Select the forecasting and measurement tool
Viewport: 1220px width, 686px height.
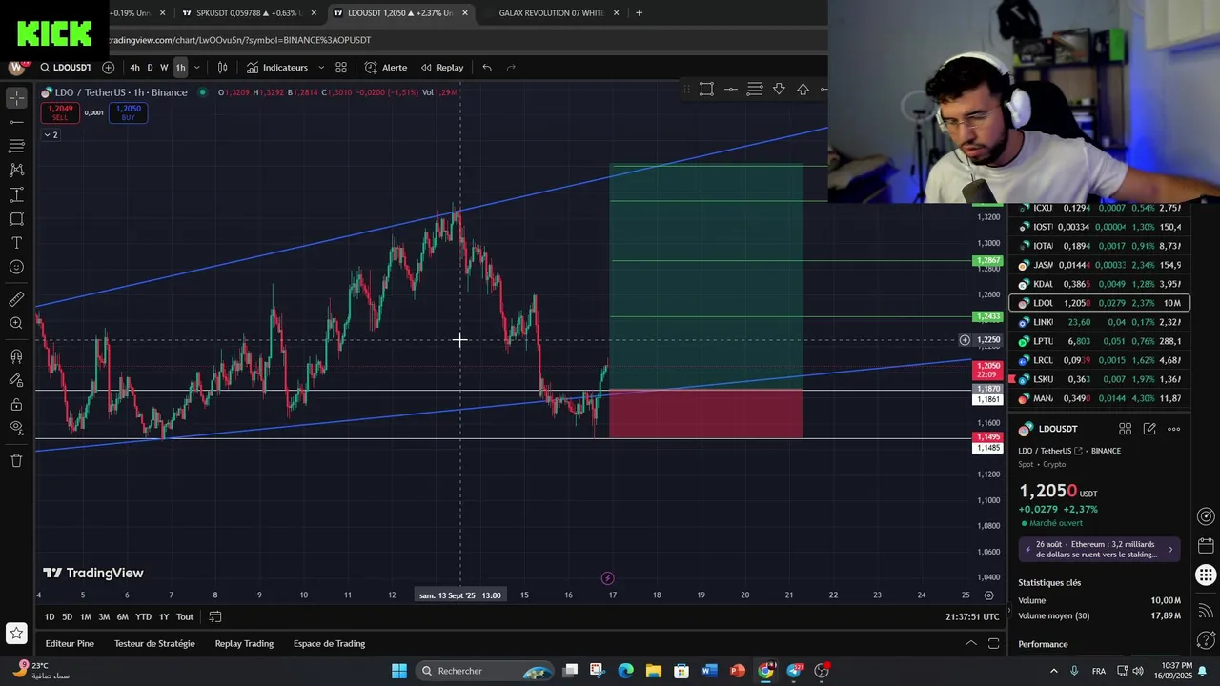[x=16, y=194]
